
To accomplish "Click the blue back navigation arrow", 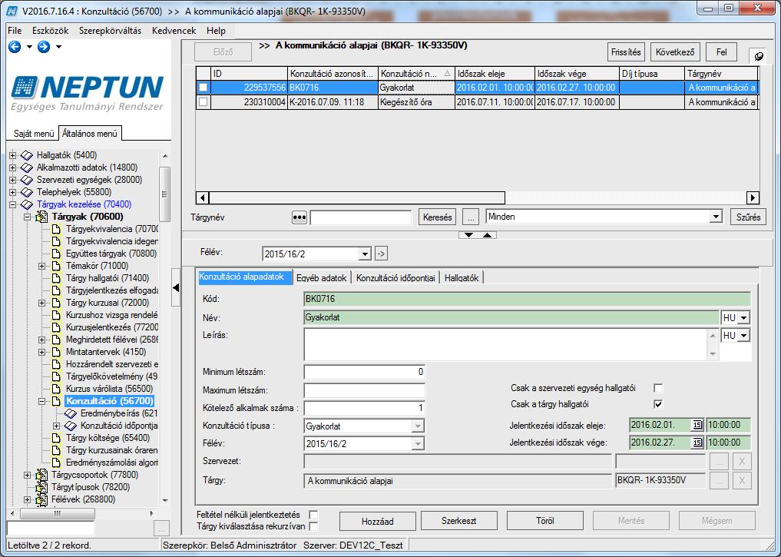I will point(15,47).
